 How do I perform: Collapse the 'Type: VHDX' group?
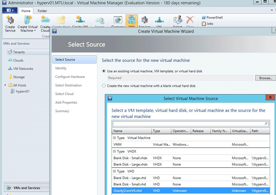click(x=114, y=151)
